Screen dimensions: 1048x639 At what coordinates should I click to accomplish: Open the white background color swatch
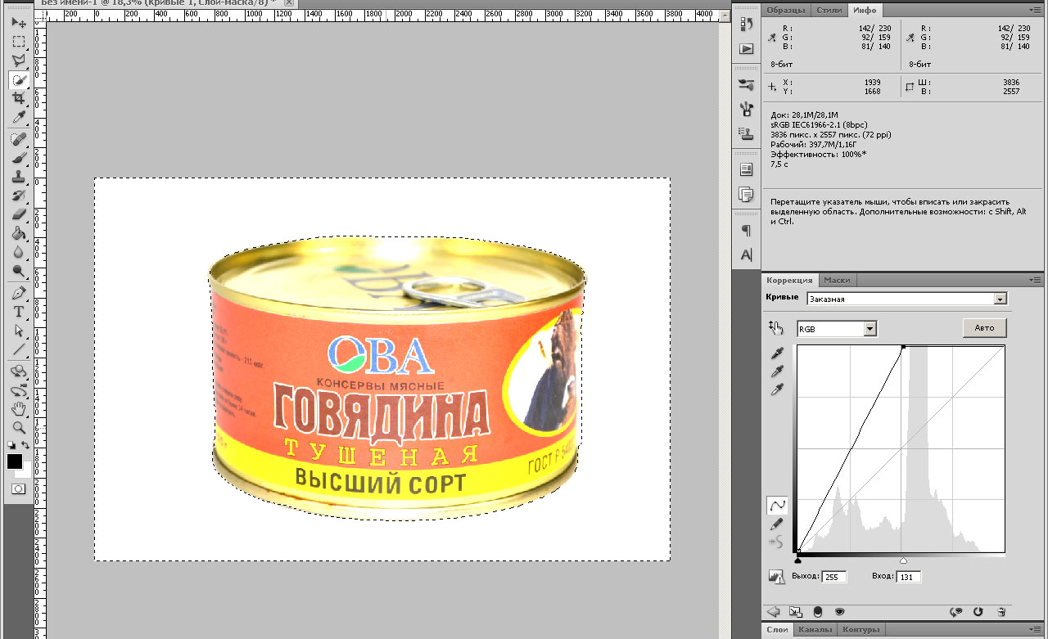(x=26, y=472)
